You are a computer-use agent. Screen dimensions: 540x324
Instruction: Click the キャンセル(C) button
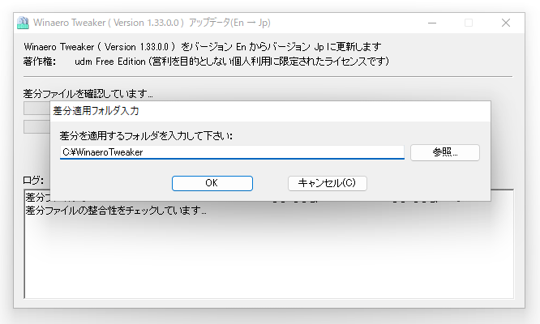click(x=328, y=183)
